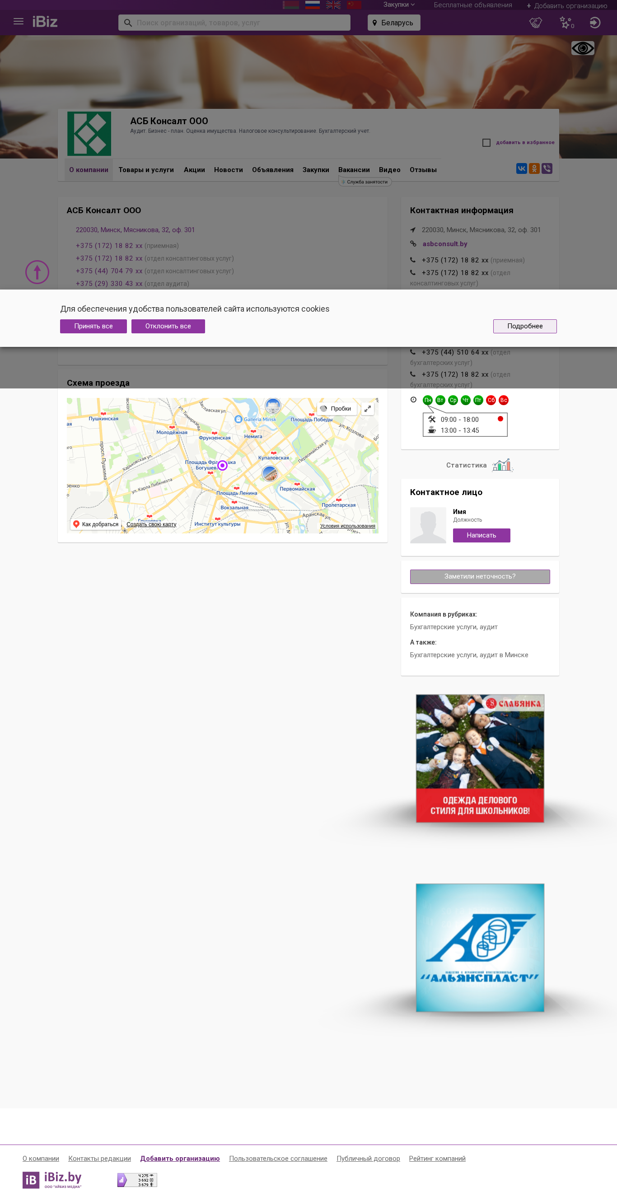
Task: Click the clock working-hours icon
Action: coord(413,400)
